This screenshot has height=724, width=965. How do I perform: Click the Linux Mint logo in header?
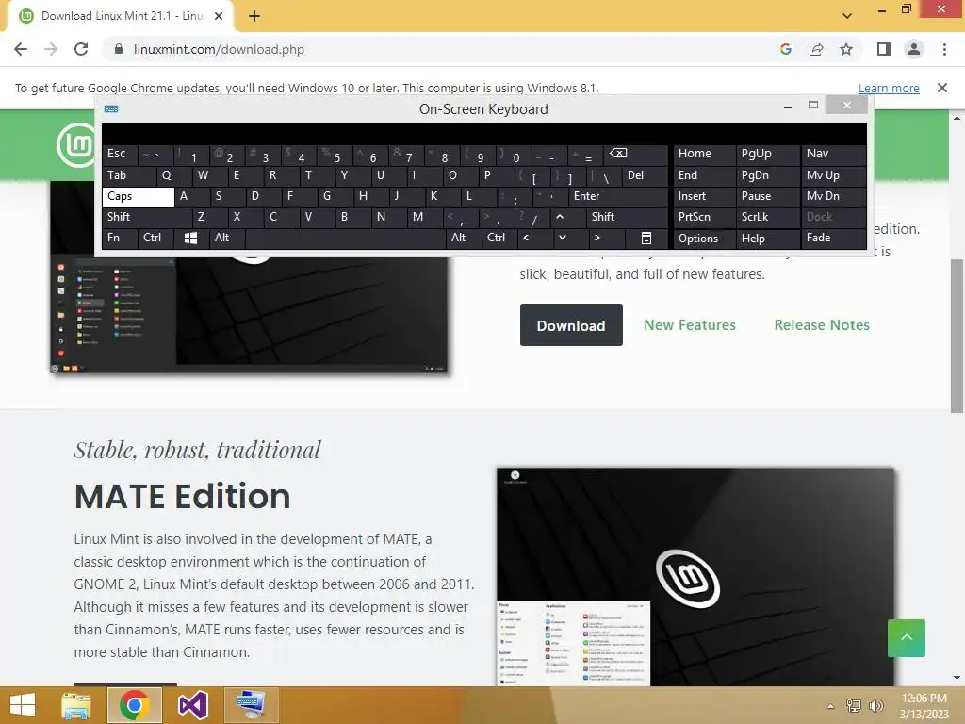point(77,145)
